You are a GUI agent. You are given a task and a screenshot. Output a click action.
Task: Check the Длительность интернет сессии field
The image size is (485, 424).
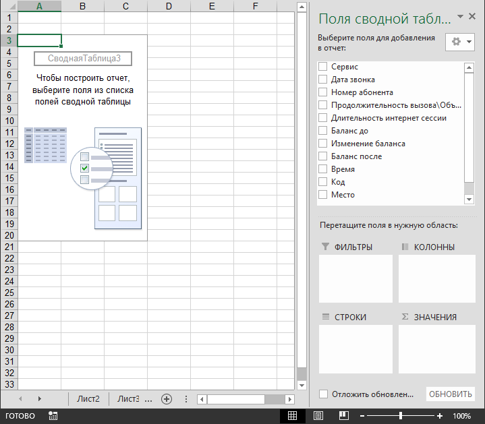pyautogui.click(x=322, y=118)
